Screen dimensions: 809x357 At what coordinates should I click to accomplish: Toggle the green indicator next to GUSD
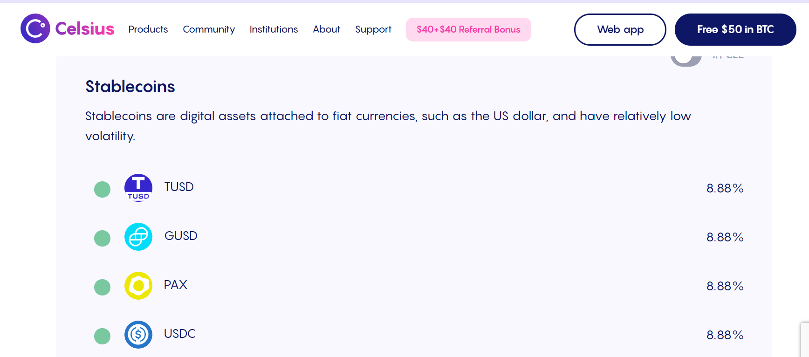click(102, 238)
